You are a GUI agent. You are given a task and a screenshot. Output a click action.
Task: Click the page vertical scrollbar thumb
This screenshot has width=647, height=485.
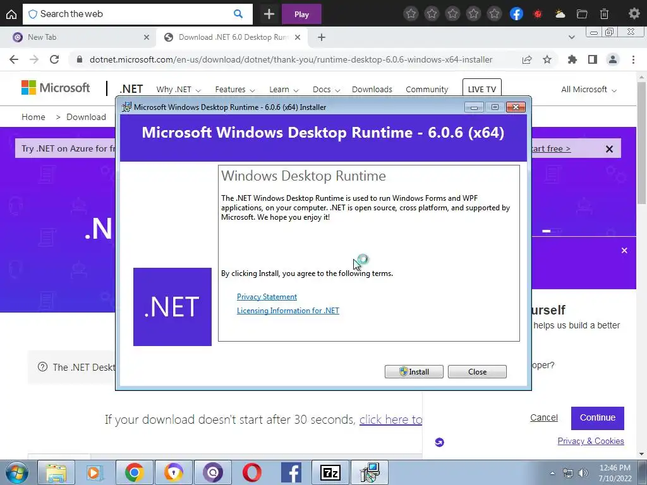(641, 142)
